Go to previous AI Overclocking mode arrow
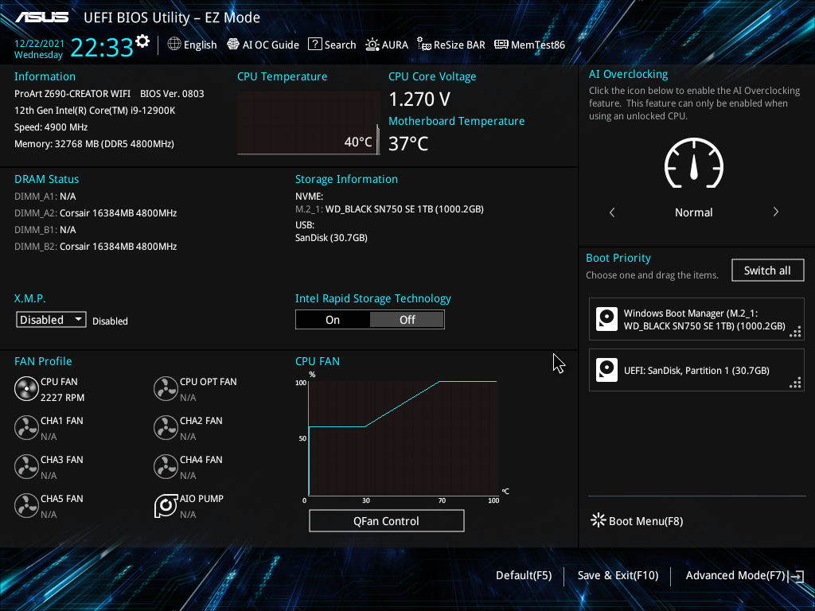Viewport: 815px width, 611px height. 612,212
